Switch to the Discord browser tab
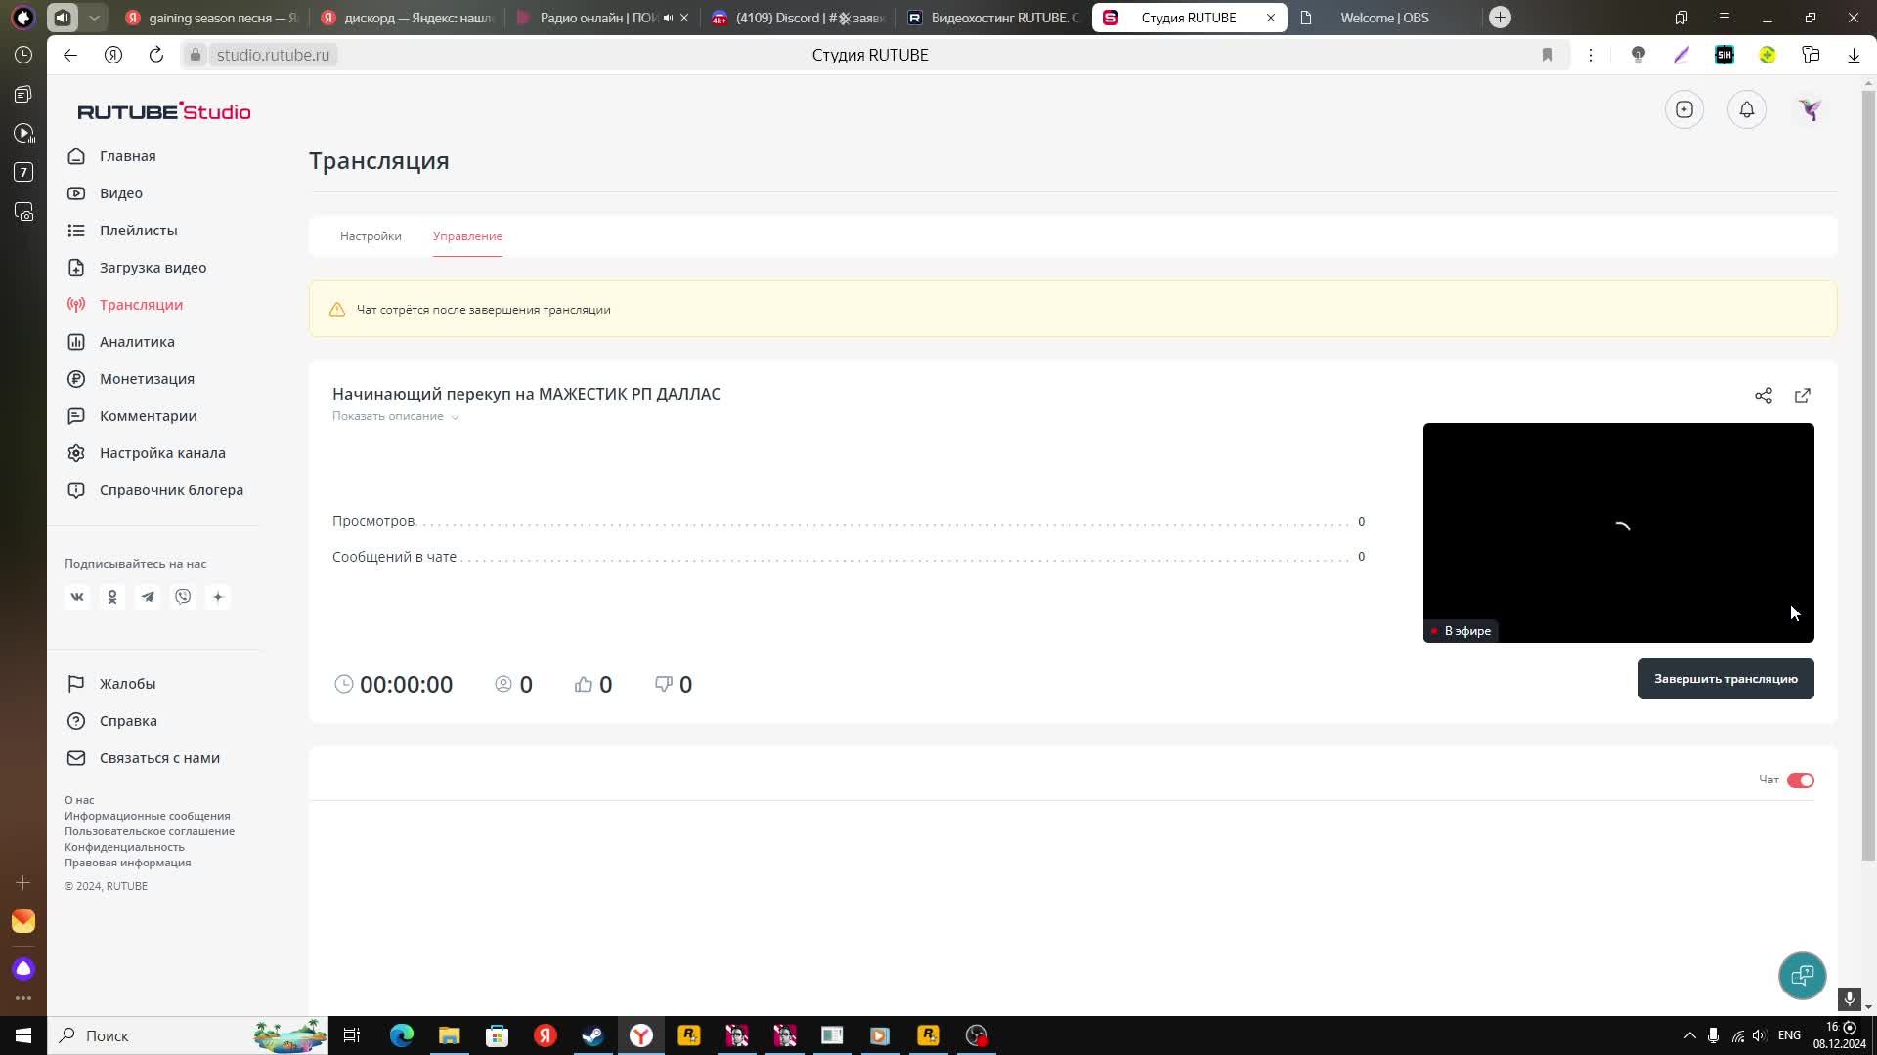Image resolution: width=1877 pixels, height=1055 pixels. pyautogui.click(x=798, y=18)
